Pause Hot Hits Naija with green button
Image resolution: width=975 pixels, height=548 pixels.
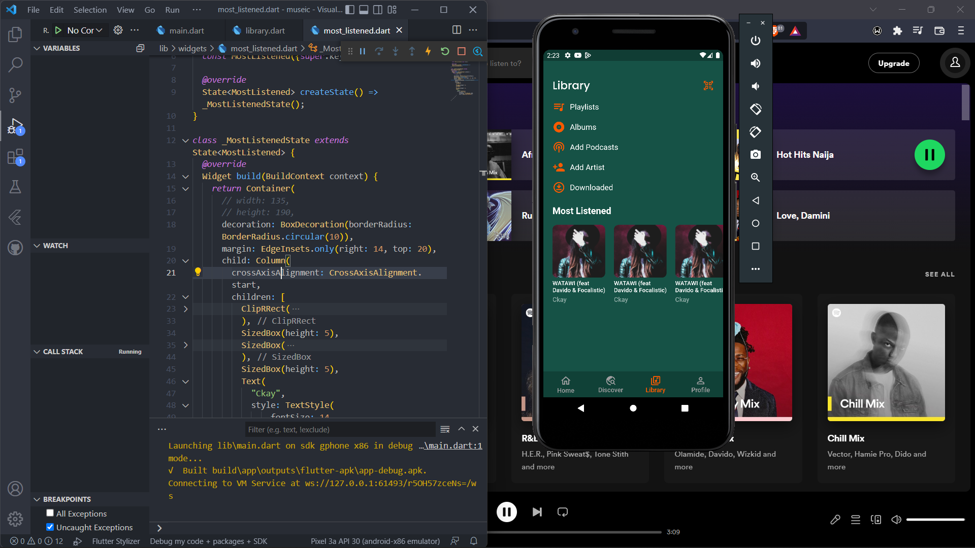pos(929,155)
